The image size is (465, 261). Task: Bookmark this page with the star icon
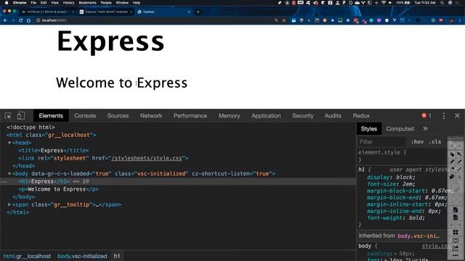point(284,20)
